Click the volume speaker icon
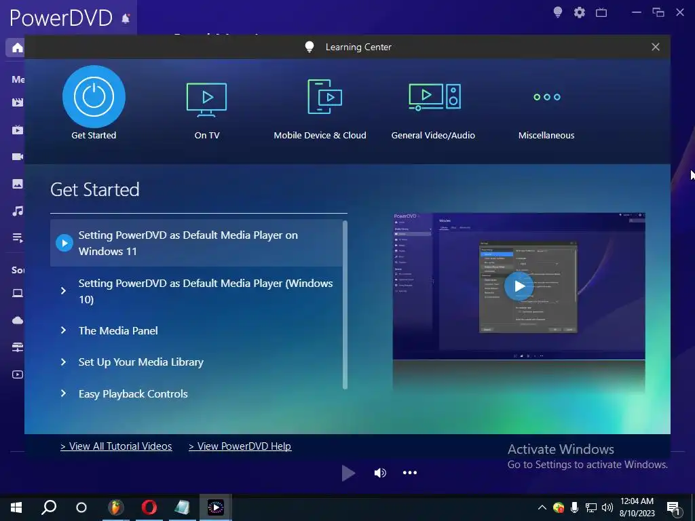Screen dimensions: 695x521 coord(380,473)
